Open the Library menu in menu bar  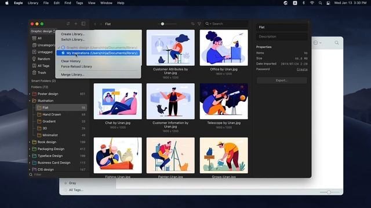(33, 3)
